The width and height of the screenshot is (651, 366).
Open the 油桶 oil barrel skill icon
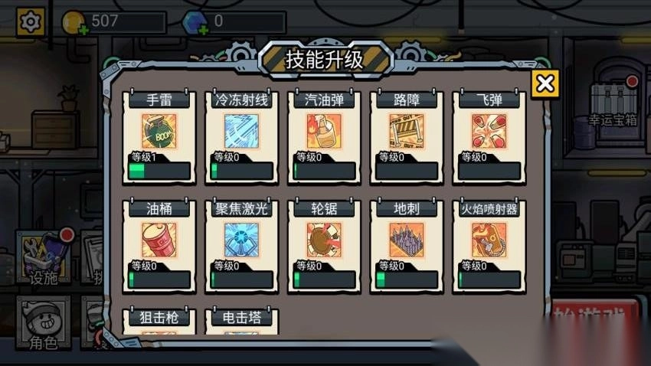[159, 240]
